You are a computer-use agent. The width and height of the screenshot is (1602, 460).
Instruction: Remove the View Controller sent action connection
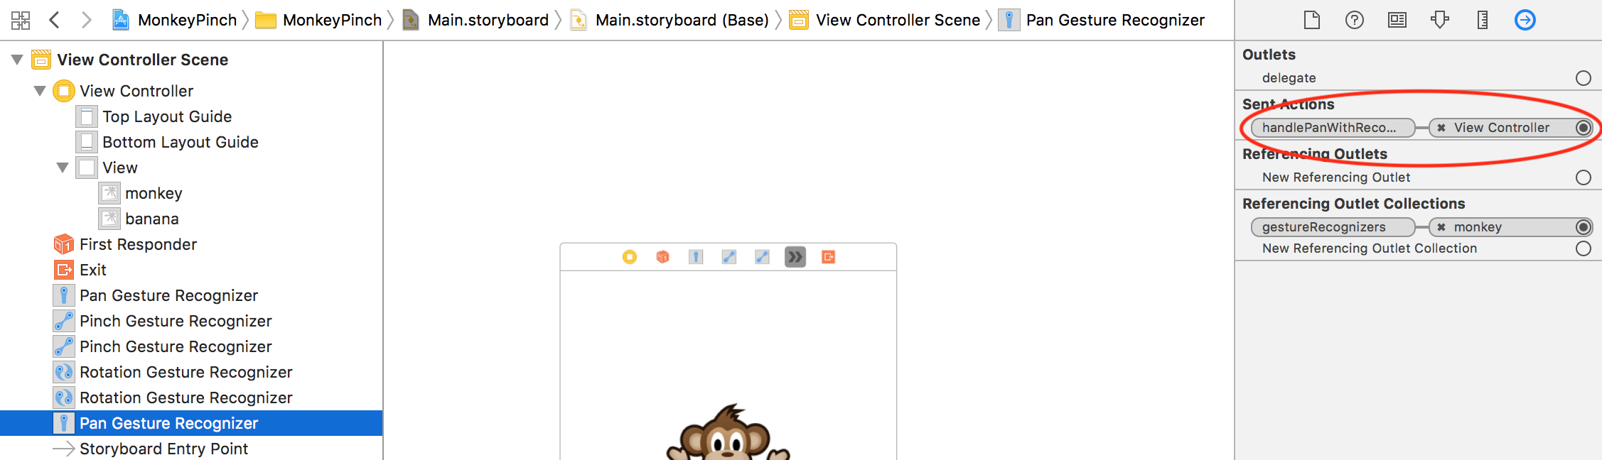click(x=1441, y=128)
